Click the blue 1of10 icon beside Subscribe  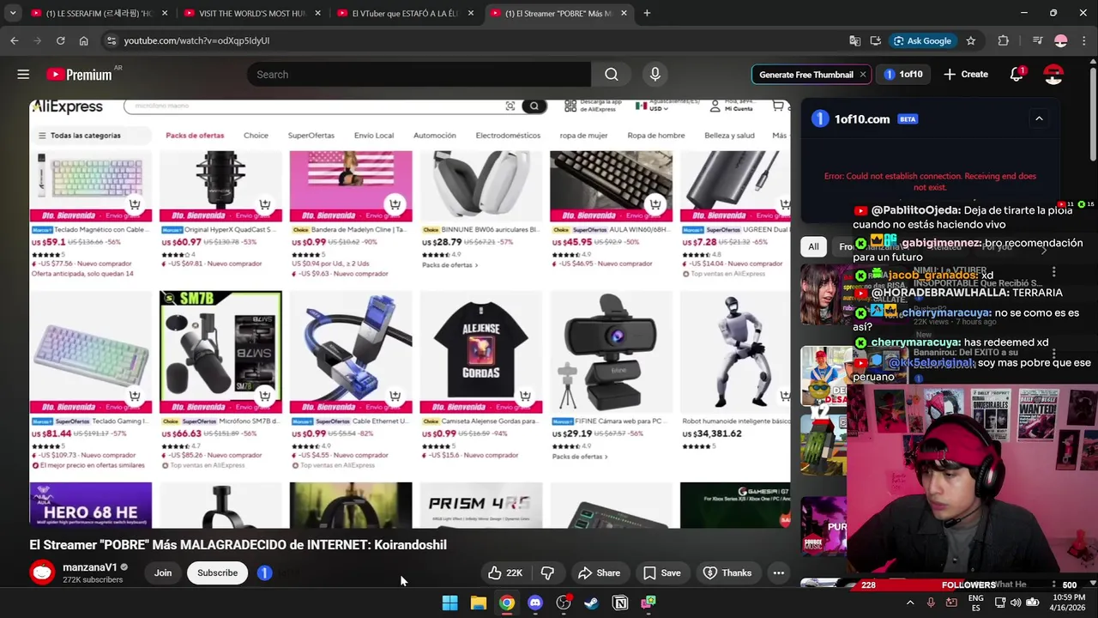click(x=264, y=573)
